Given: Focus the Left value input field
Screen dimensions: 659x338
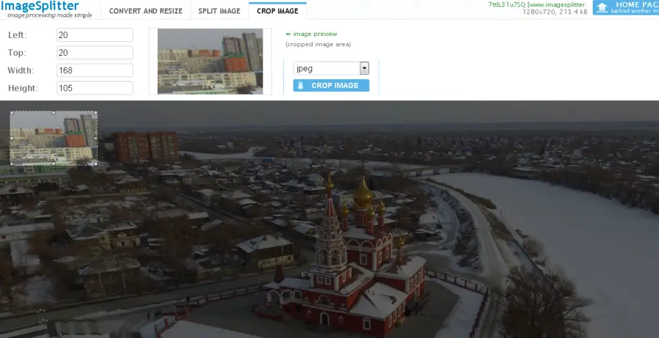Looking at the screenshot, I should tap(95, 35).
